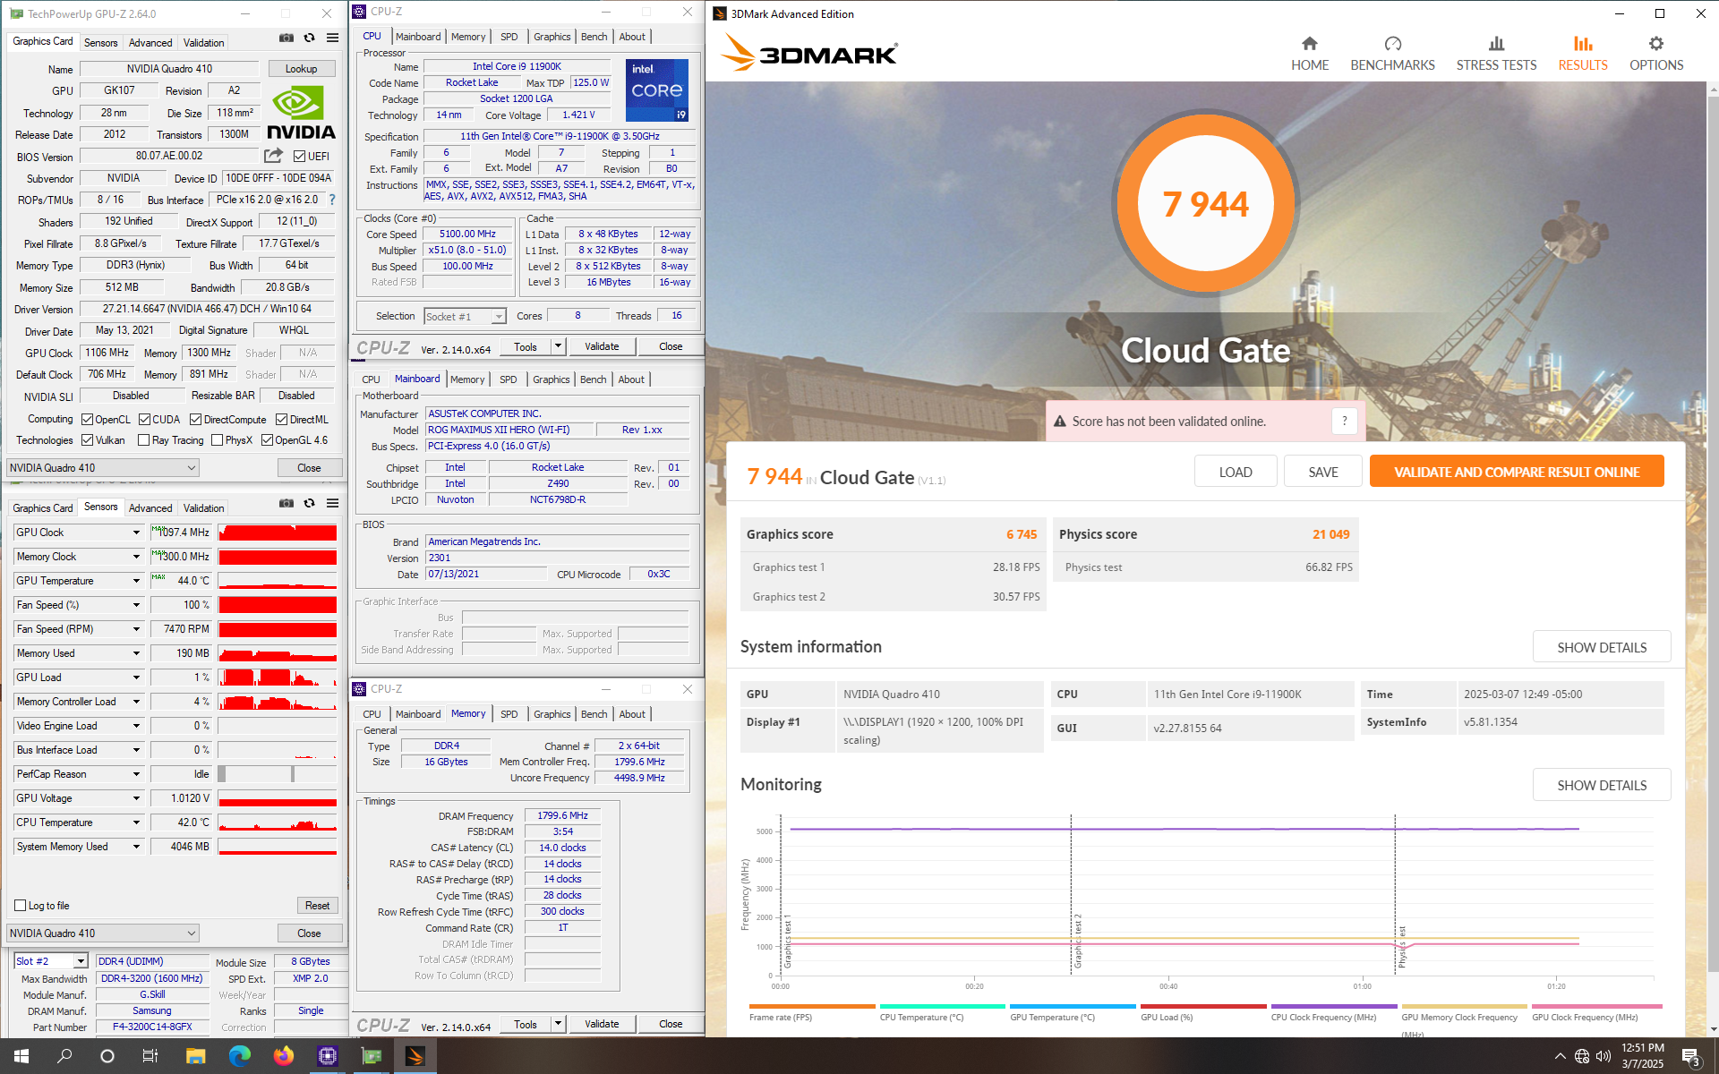
Task: Toggle DirectML checkbox
Action: point(281,419)
